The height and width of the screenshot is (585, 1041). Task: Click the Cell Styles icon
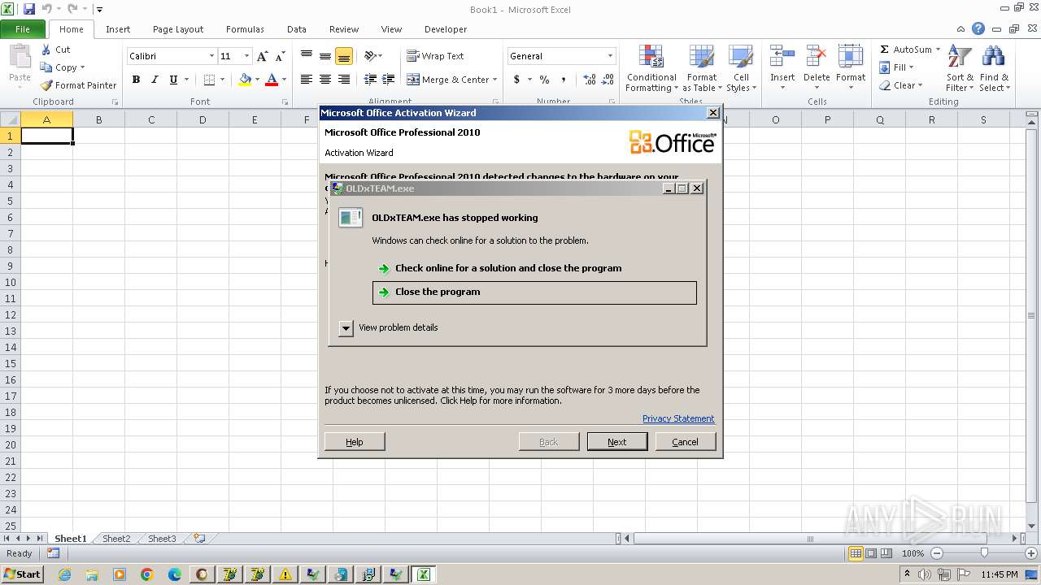[740, 58]
